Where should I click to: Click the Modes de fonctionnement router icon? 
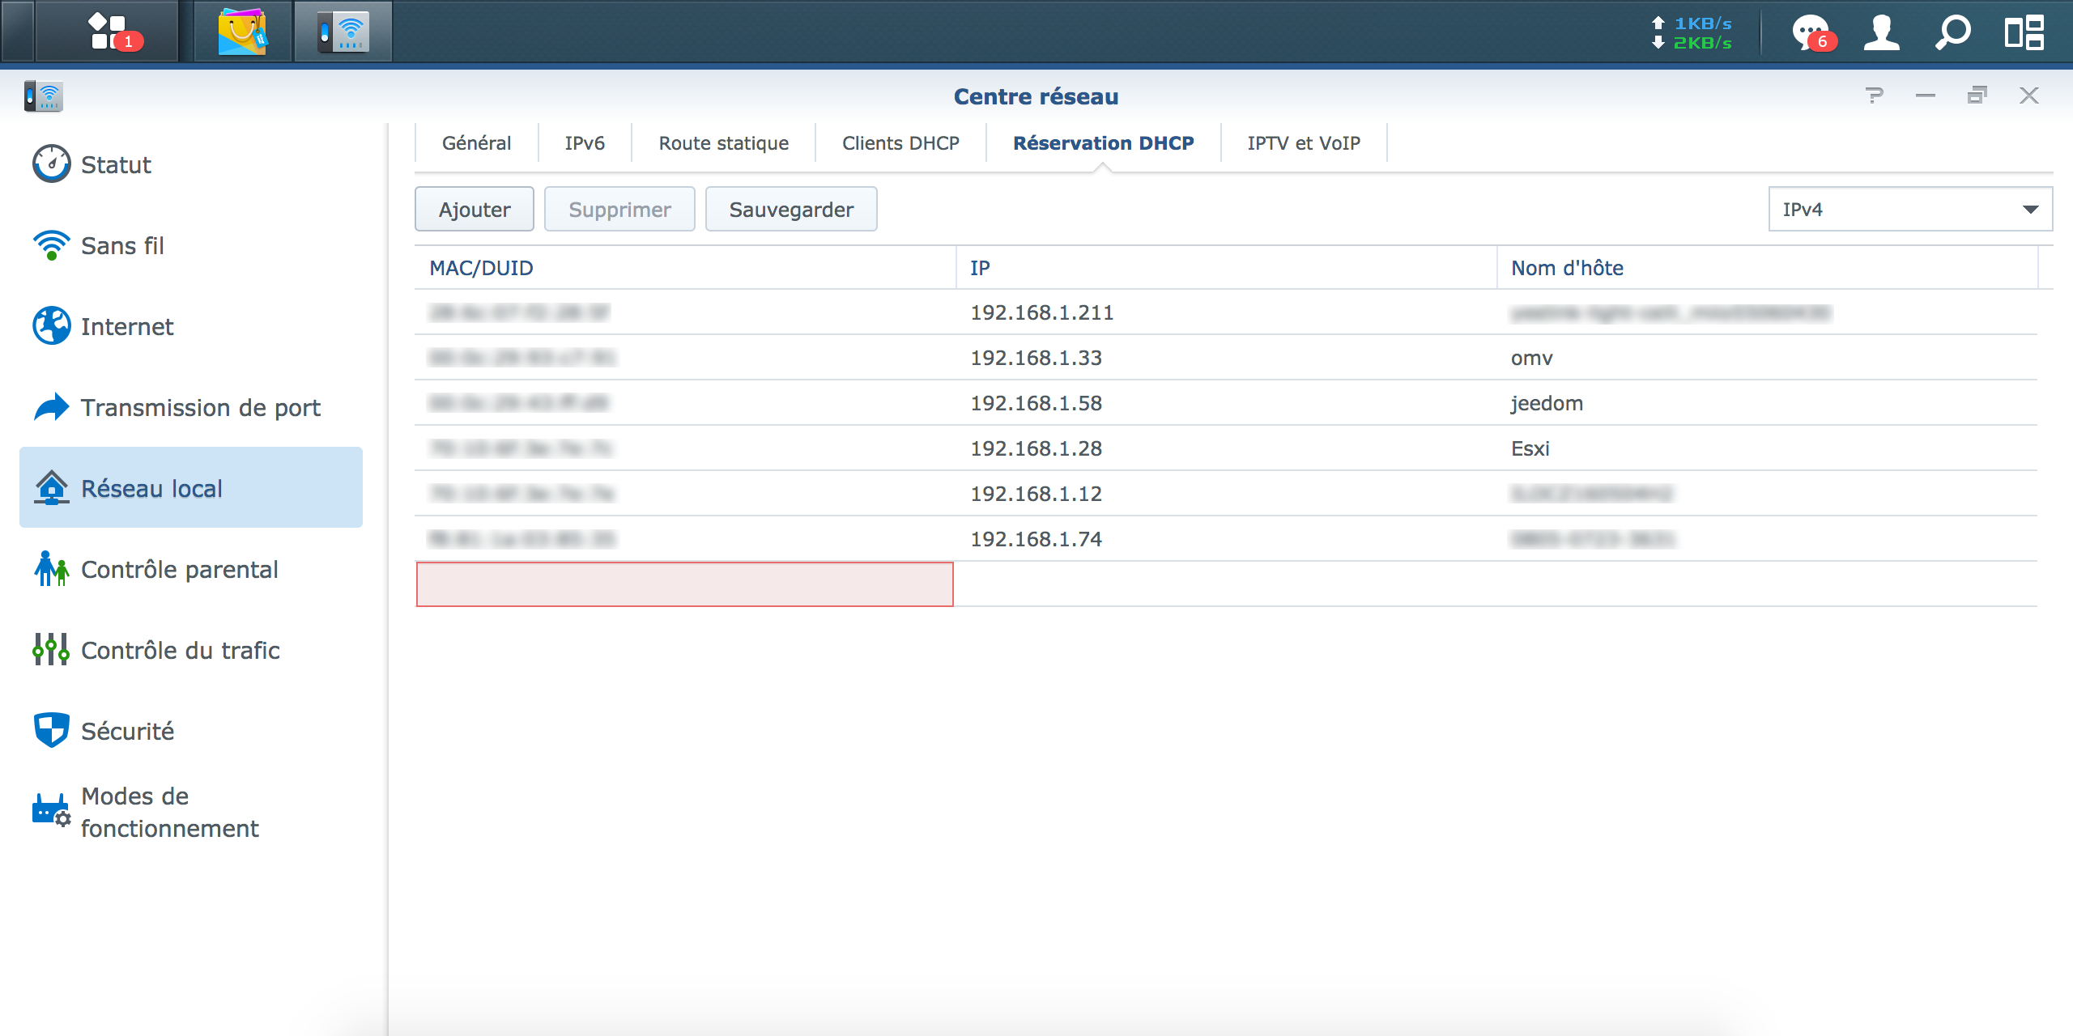point(52,810)
